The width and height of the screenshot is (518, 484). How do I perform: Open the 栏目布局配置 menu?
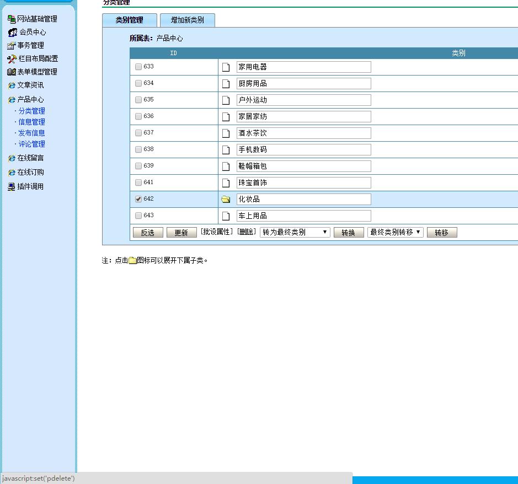[x=38, y=59]
